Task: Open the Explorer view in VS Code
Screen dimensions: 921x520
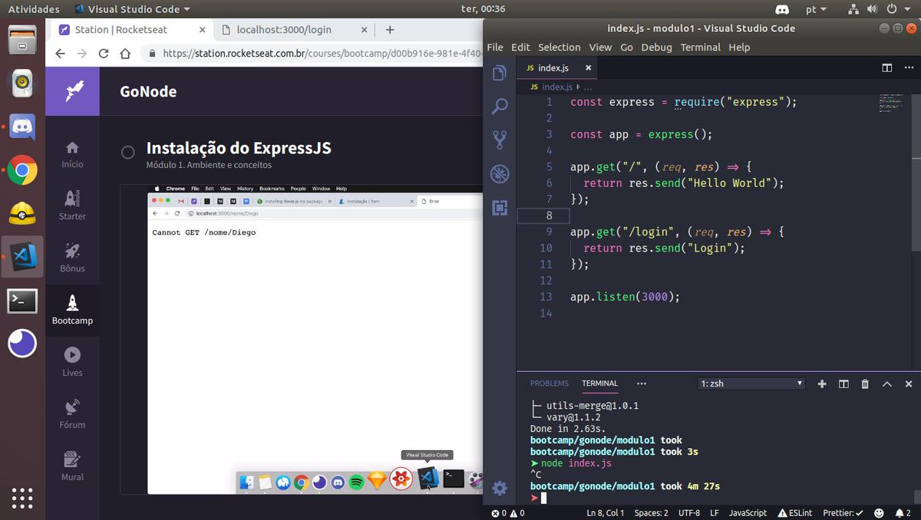Action: (x=500, y=73)
